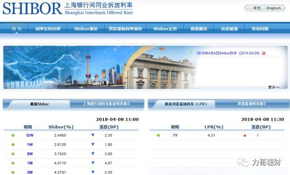
Task: Open the 信息披露 menu item
Action: (x=229, y=29)
